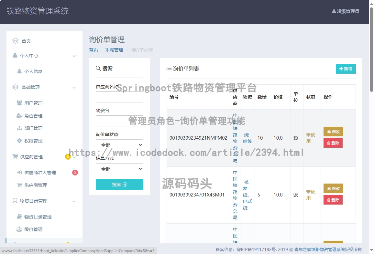374x254 pixels.
Task: Click the 首页 layers icon in sidebar
Action: pyautogui.click(x=15, y=41)
